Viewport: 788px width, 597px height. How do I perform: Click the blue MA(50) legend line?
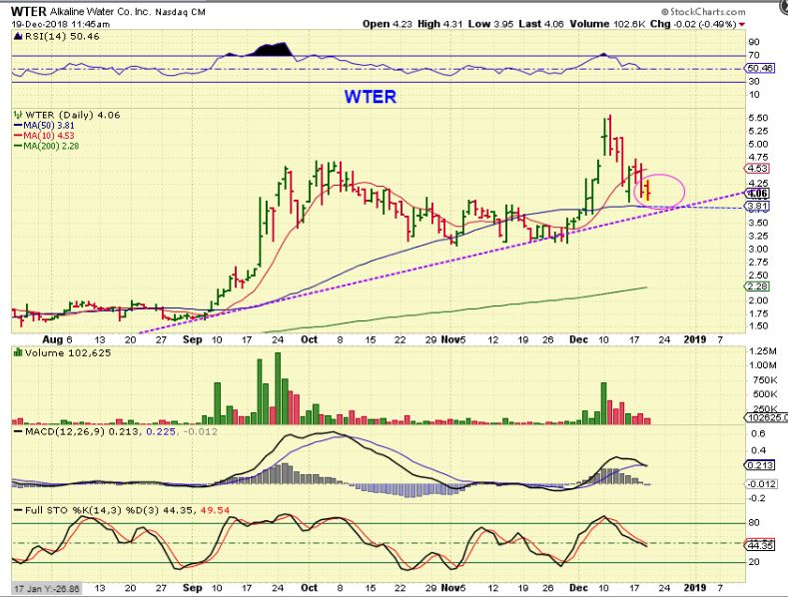[x=19, y=126]
